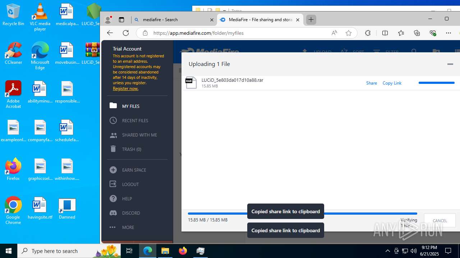
Task: Go back in the Edge browser
Action: pos(110,33)
